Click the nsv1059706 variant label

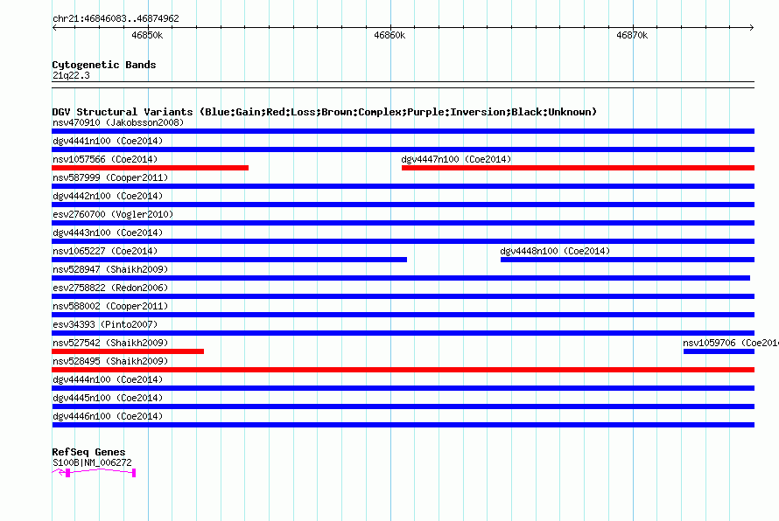(731, 343)
